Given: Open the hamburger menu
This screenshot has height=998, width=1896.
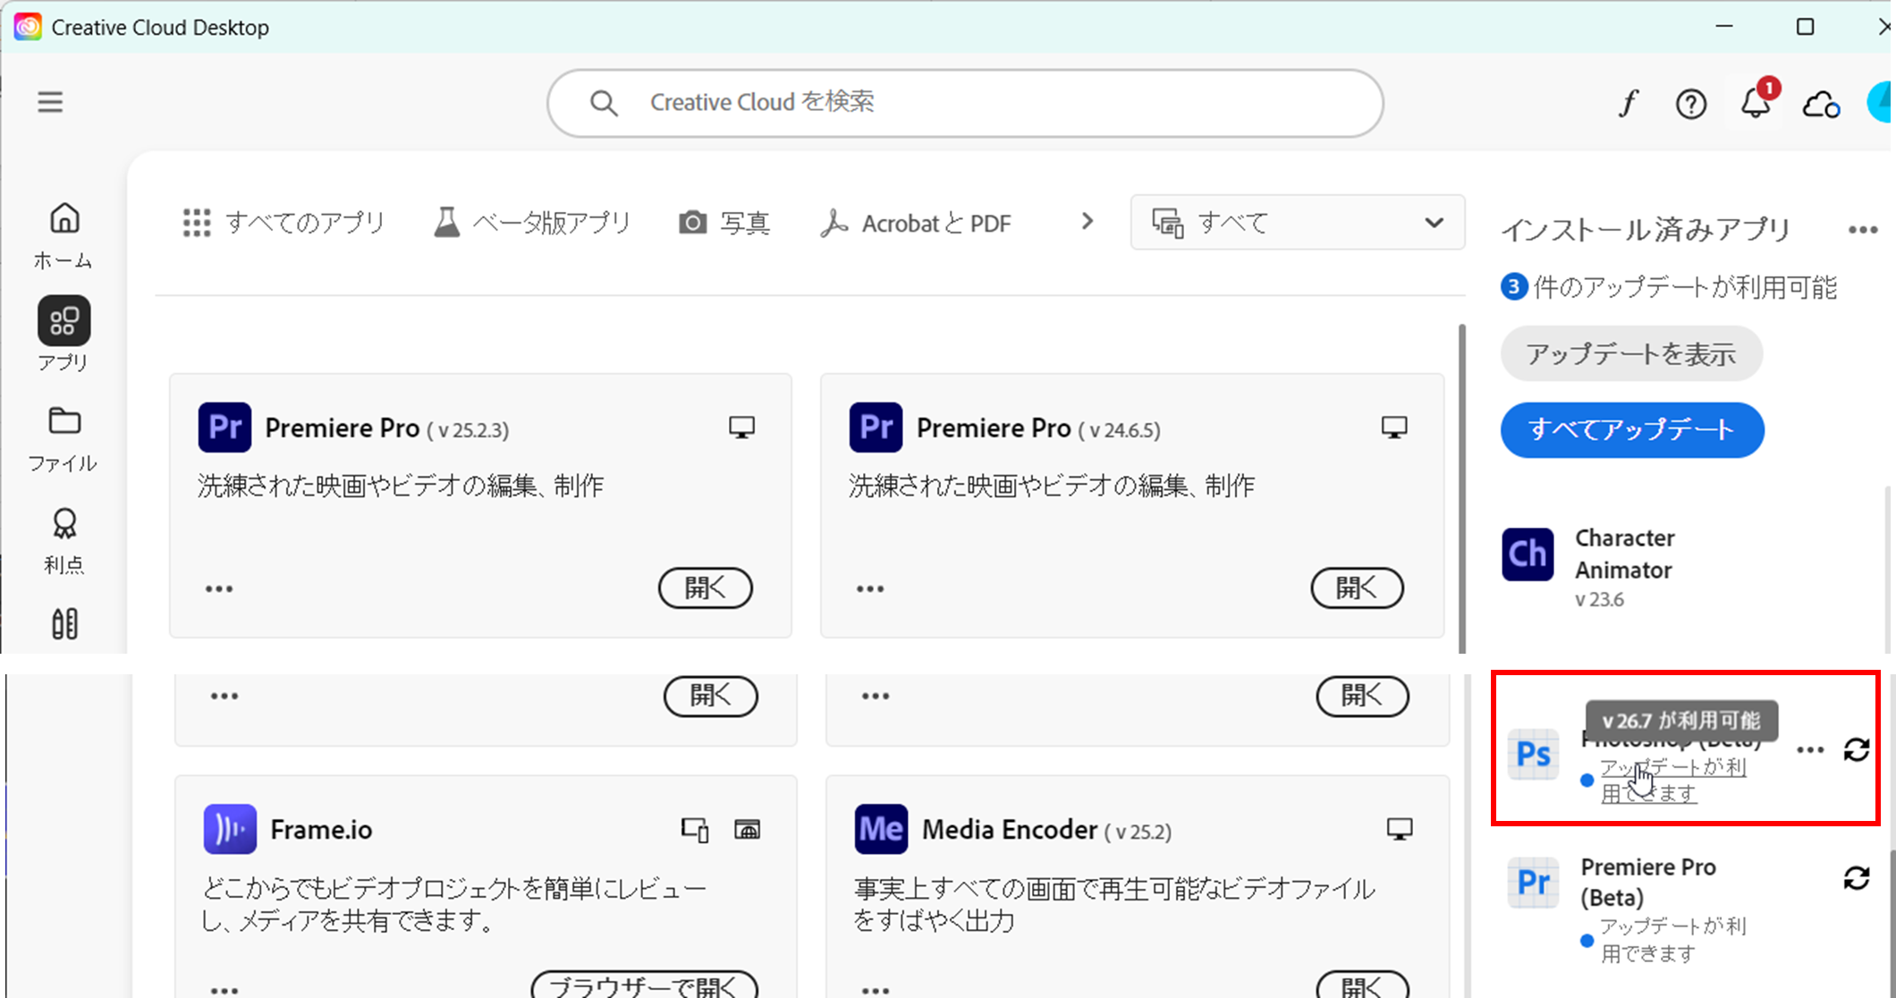Looking at the screenshot, I should [49, 102].
